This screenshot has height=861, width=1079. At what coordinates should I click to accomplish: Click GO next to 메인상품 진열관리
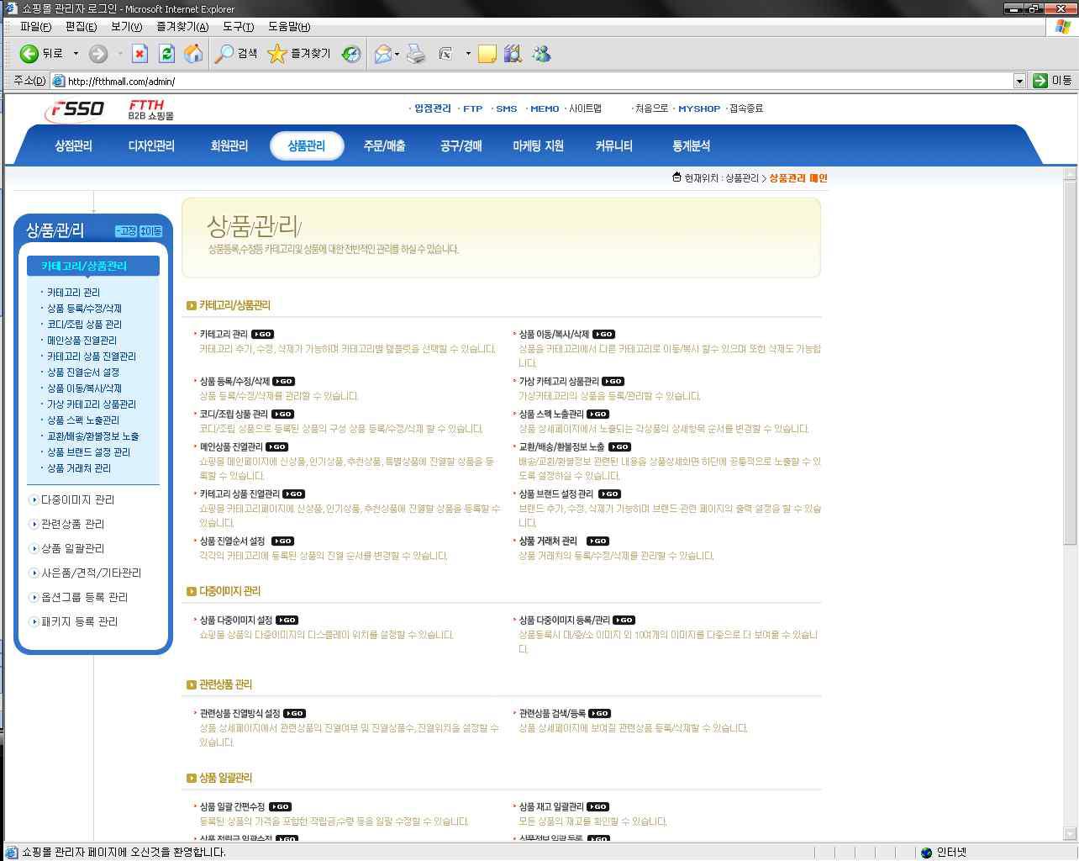276,447
